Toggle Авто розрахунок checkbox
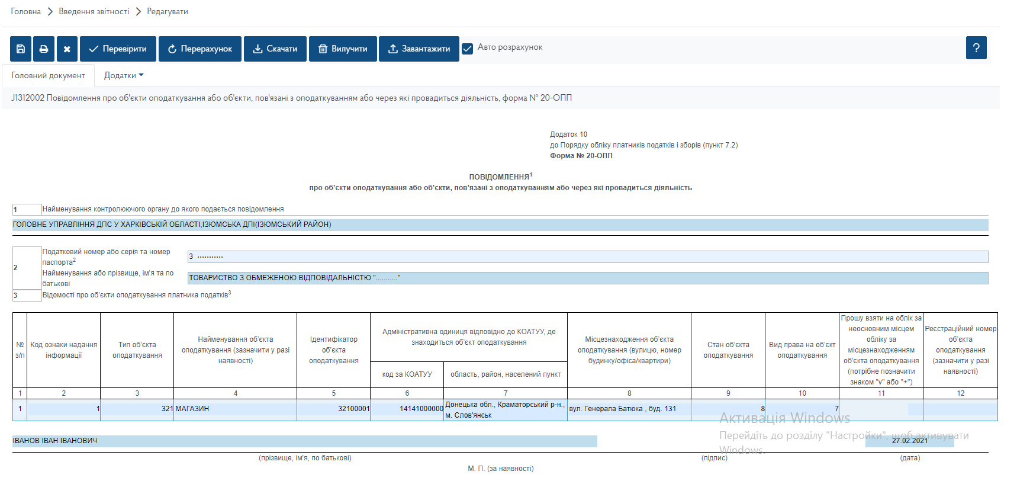The image size is (1017, 484). tap(468, 49)
